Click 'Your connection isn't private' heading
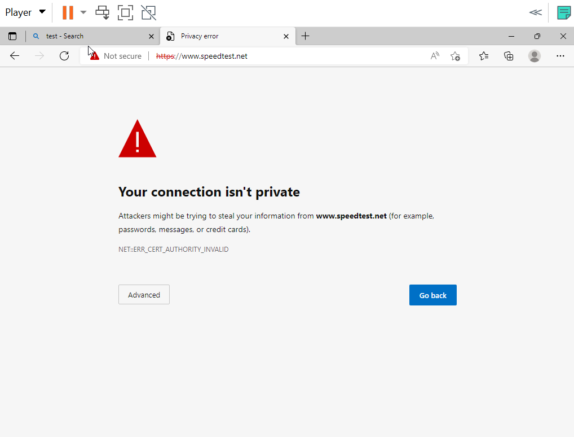This screenshot has height=437, width=574. (x=209, y=192)
